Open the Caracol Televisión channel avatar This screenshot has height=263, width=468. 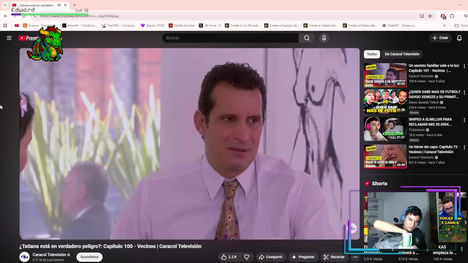pos(24,257)
